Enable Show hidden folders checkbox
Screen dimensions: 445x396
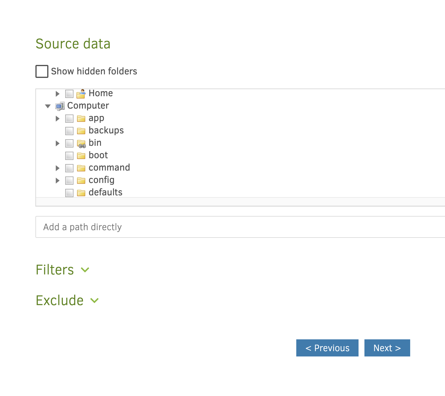[x=42, y=71]
